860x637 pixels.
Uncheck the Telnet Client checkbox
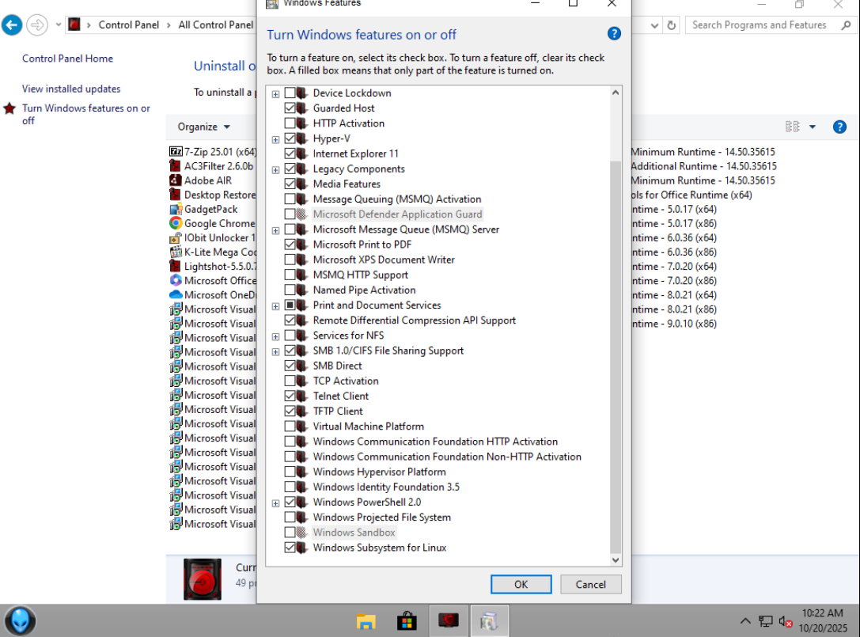(x=290, y=396)
